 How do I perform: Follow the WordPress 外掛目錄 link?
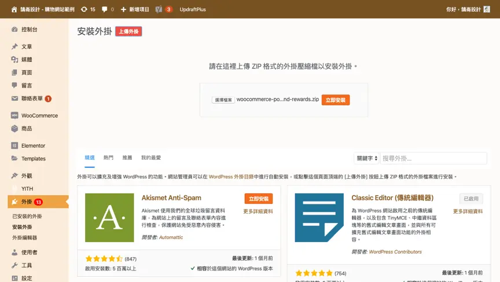(x=231, y=177)
